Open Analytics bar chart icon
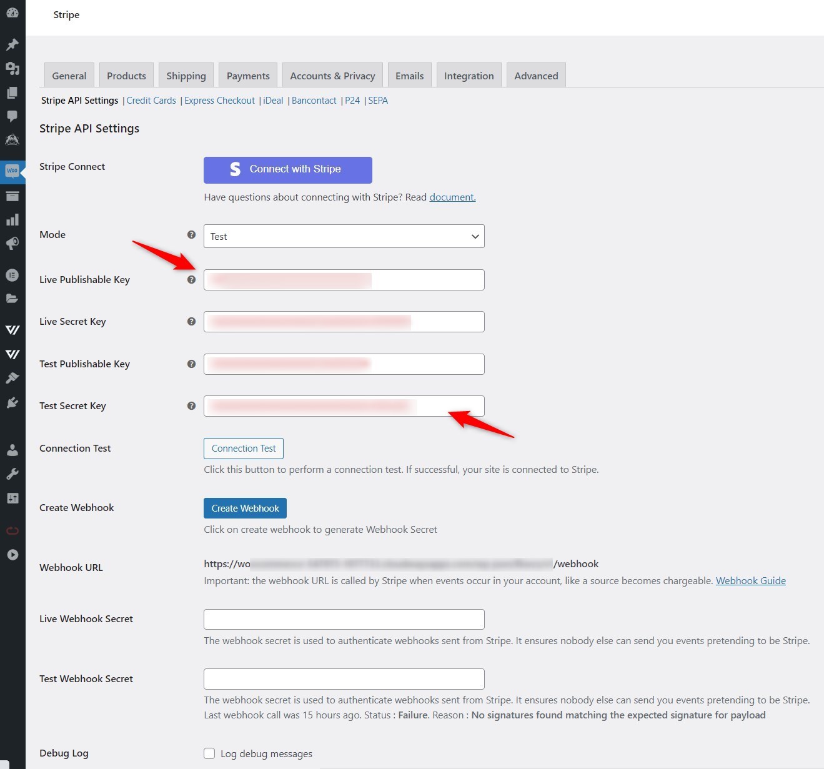This screenshot has width=824, height=769. tap(12, 220)
